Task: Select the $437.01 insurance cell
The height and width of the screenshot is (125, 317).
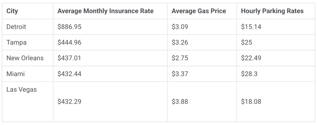Action: 69,58
